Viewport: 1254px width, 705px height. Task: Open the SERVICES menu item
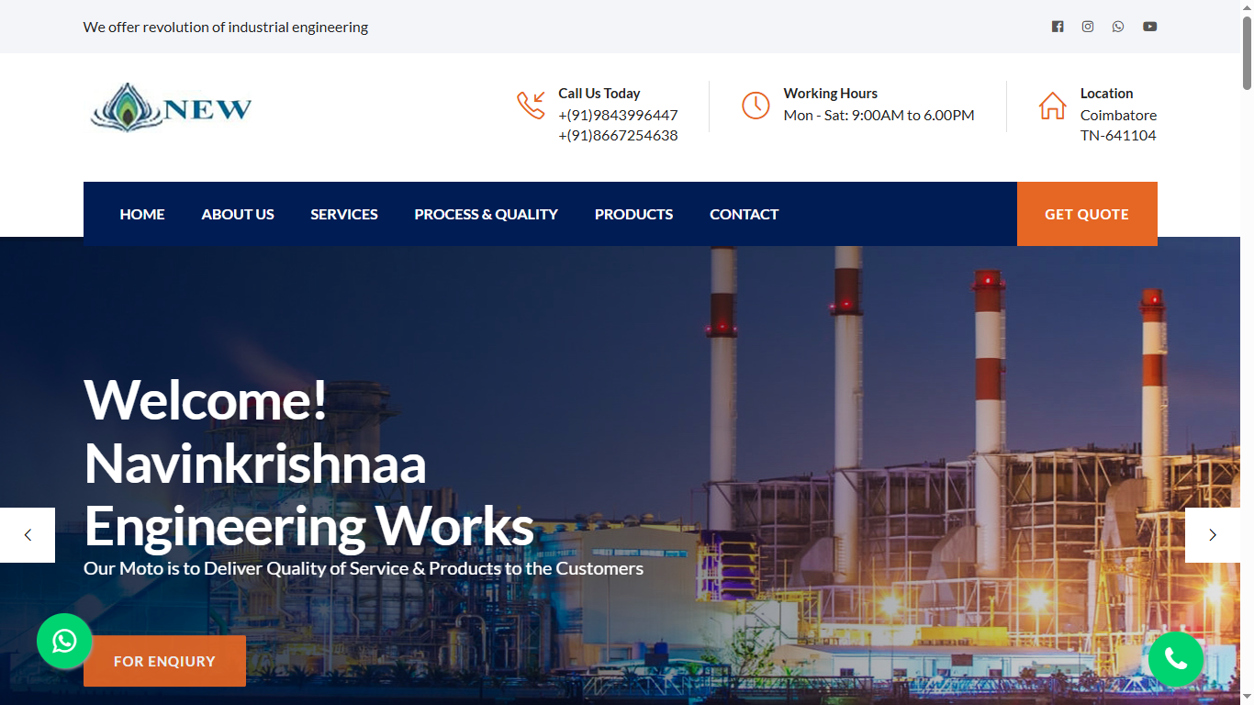coord(344,214)
